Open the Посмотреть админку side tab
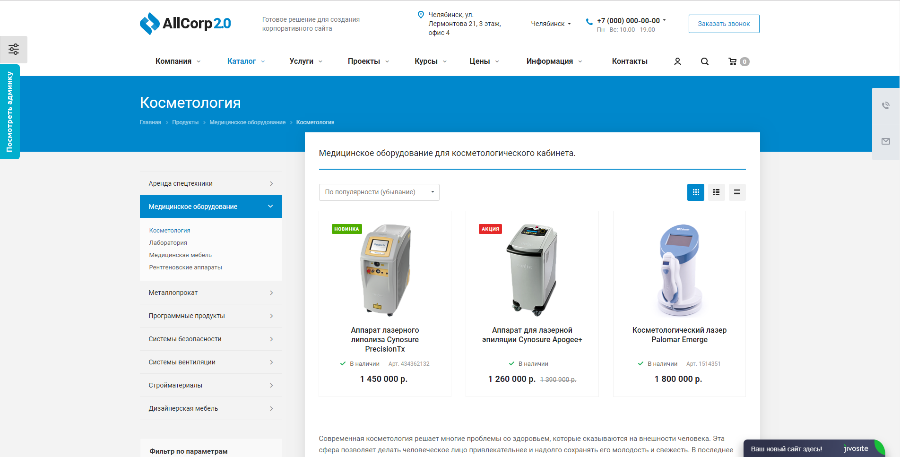 [x=9, y=112]
